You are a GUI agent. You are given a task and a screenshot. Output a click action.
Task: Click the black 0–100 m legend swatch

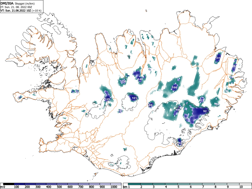(x=9, y=184)
